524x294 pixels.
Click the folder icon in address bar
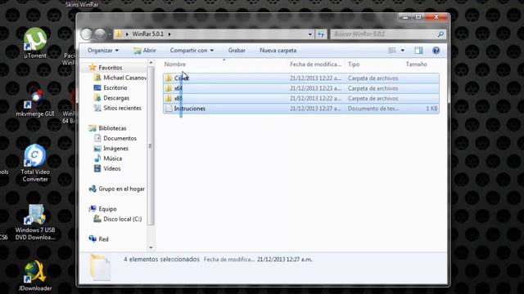(x=118, y=34)
